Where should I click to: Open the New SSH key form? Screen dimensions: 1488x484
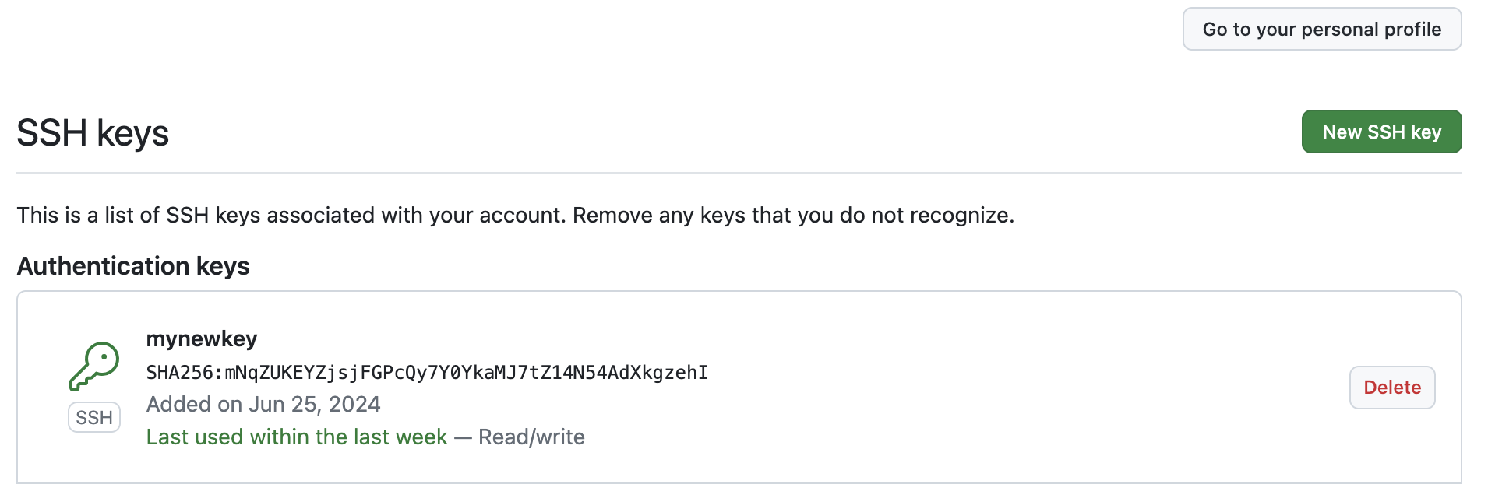(1381, 132)
